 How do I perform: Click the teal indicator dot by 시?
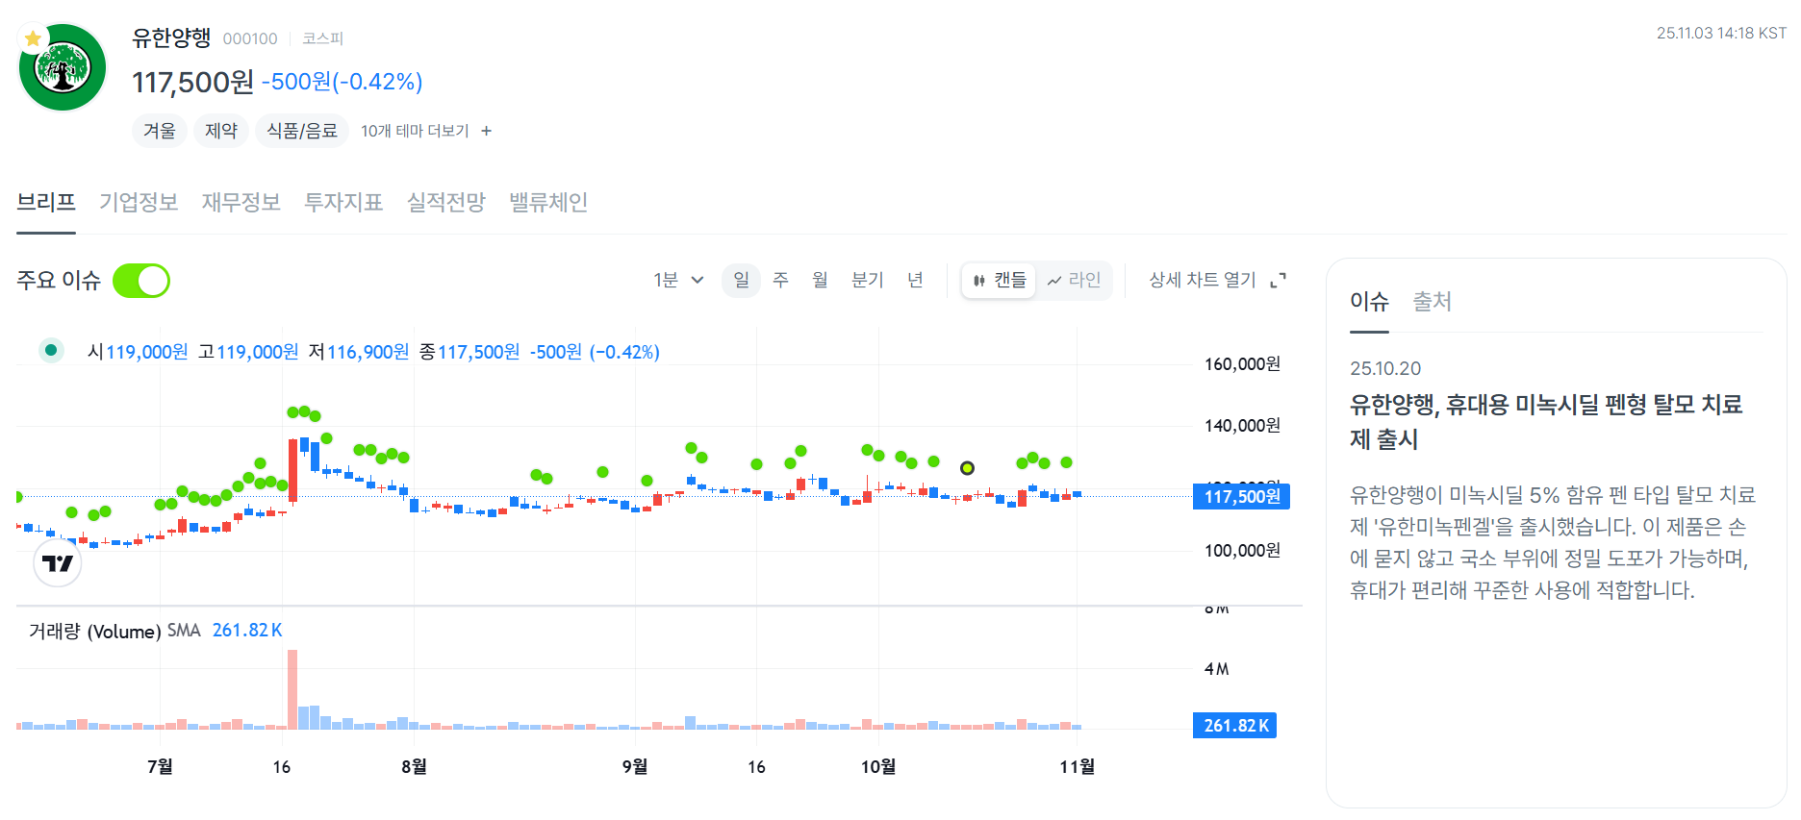51,351
